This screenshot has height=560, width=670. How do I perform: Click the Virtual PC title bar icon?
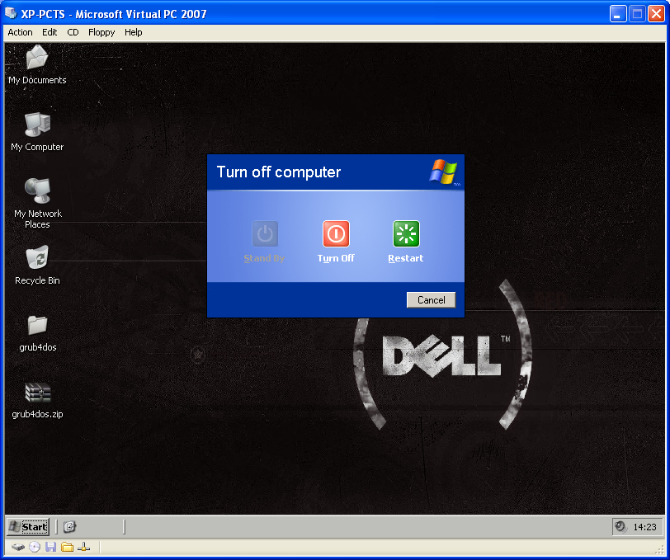[11, 13]
